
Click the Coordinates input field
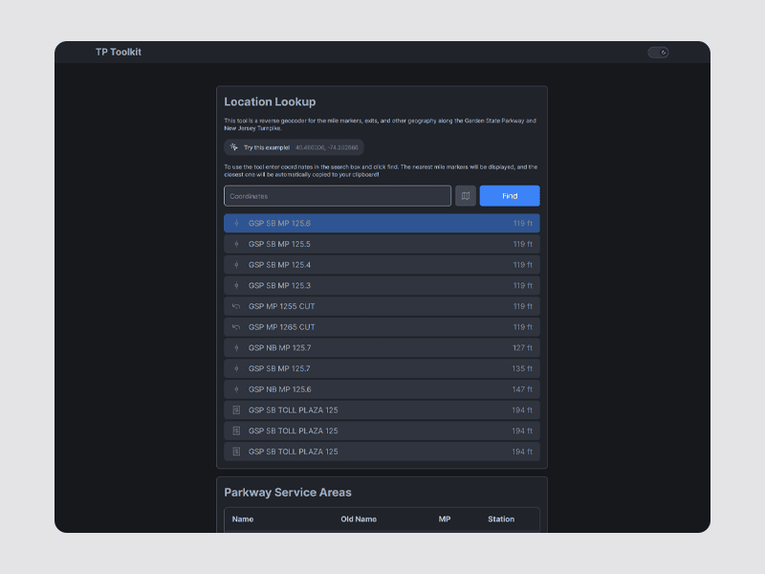(337, 195)
